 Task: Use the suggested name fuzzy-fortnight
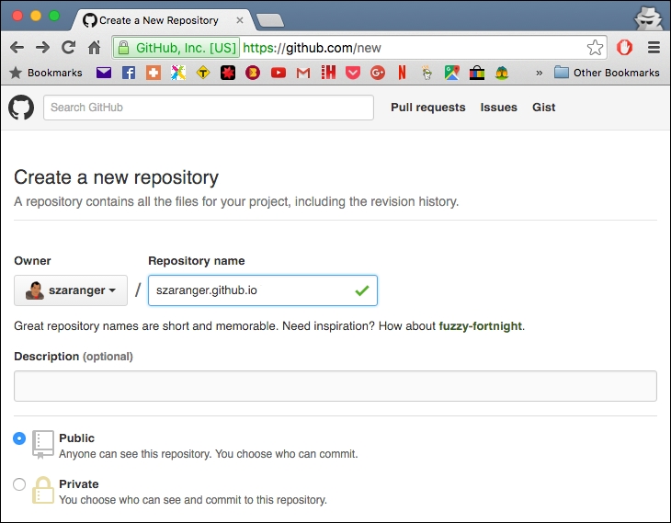(480, 325)
